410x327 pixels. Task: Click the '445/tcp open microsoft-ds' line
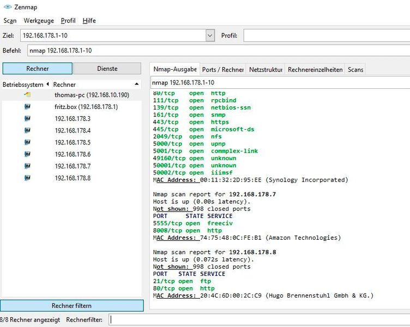click(x=203, y=129)
